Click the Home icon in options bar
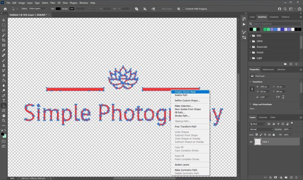The image size is (303, 180). point(5,9)
